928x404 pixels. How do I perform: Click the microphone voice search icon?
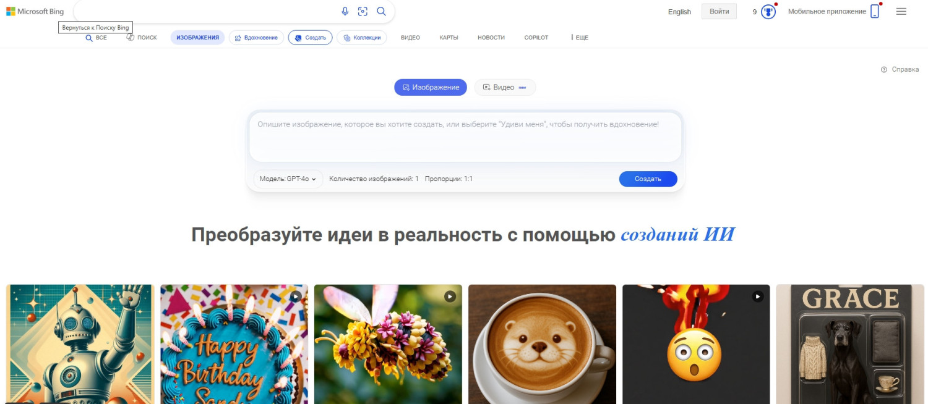click(x=345, y=11)
